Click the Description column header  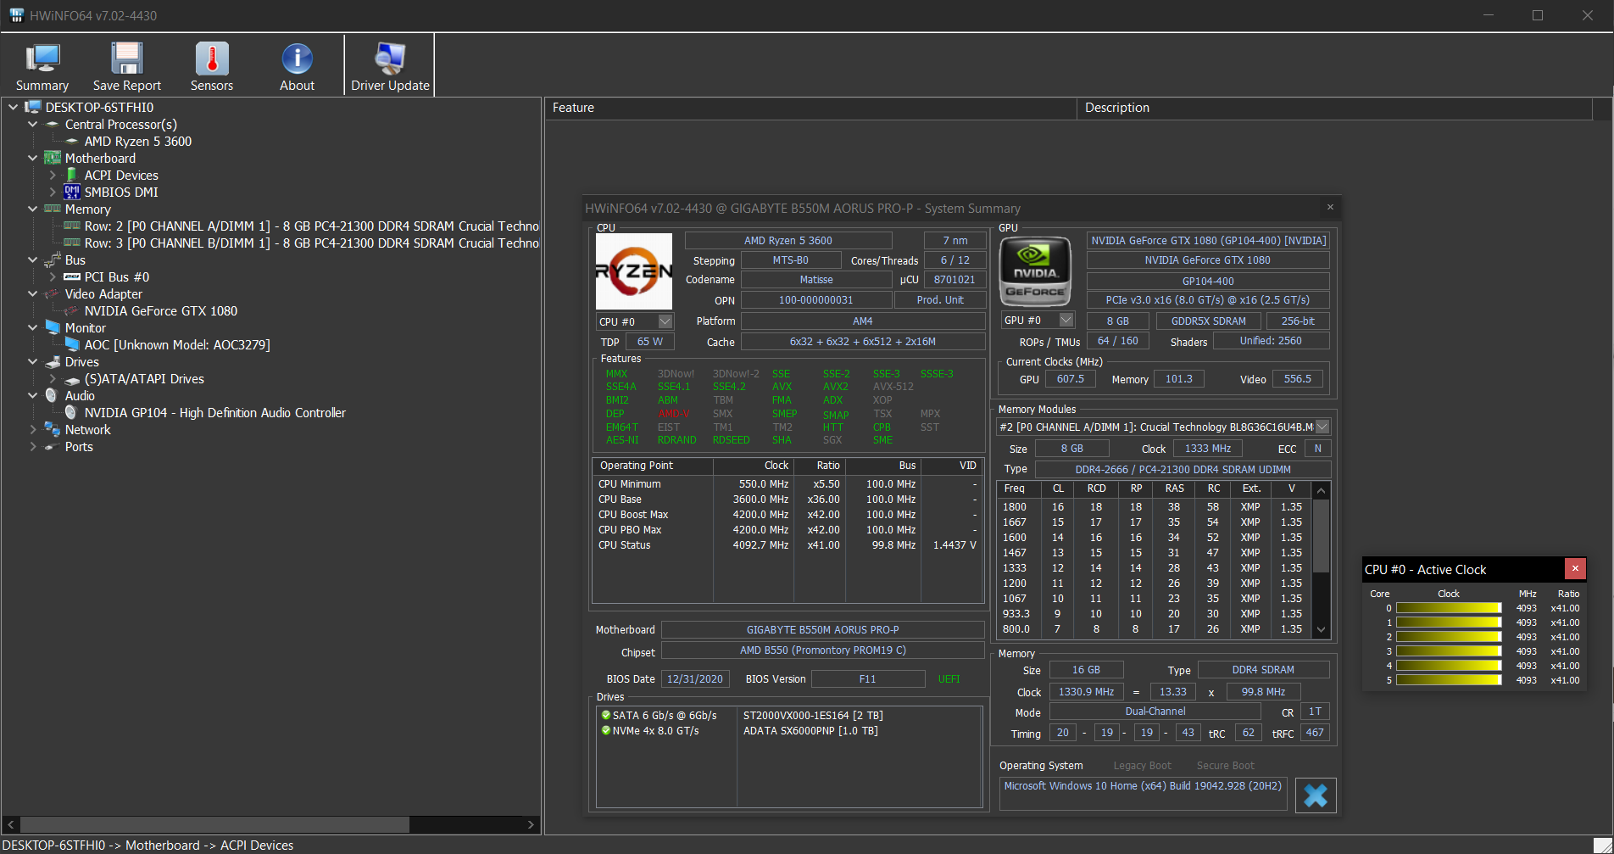pos(1335,108)
